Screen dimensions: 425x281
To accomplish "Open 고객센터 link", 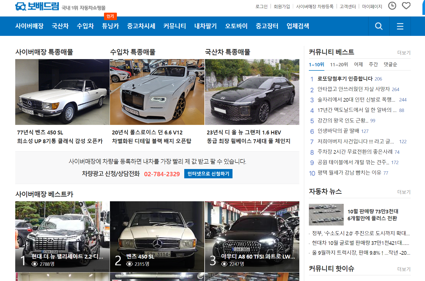I will 348,6.
